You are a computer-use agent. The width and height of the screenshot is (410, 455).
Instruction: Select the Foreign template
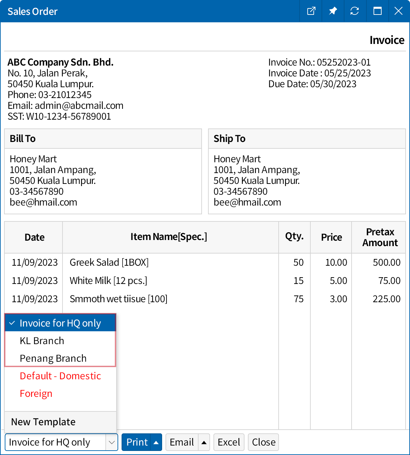(36, 393)
